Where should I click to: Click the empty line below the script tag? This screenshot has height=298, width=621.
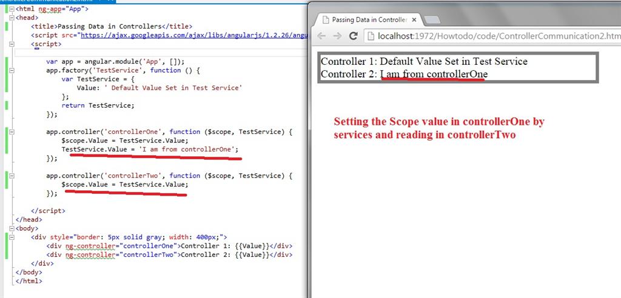160,53
